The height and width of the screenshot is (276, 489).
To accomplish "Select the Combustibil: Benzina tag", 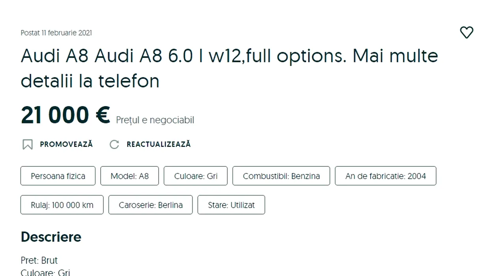I will click(x=281, y=176).
